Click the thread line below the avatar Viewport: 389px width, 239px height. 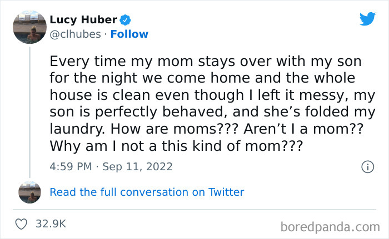[29, 111]
